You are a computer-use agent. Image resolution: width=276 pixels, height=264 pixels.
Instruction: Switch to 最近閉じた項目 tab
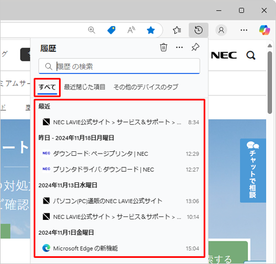click(84, 87)
